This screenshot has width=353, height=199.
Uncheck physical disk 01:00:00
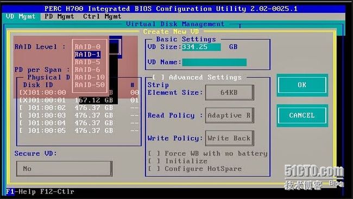click(x=25, y=93)
